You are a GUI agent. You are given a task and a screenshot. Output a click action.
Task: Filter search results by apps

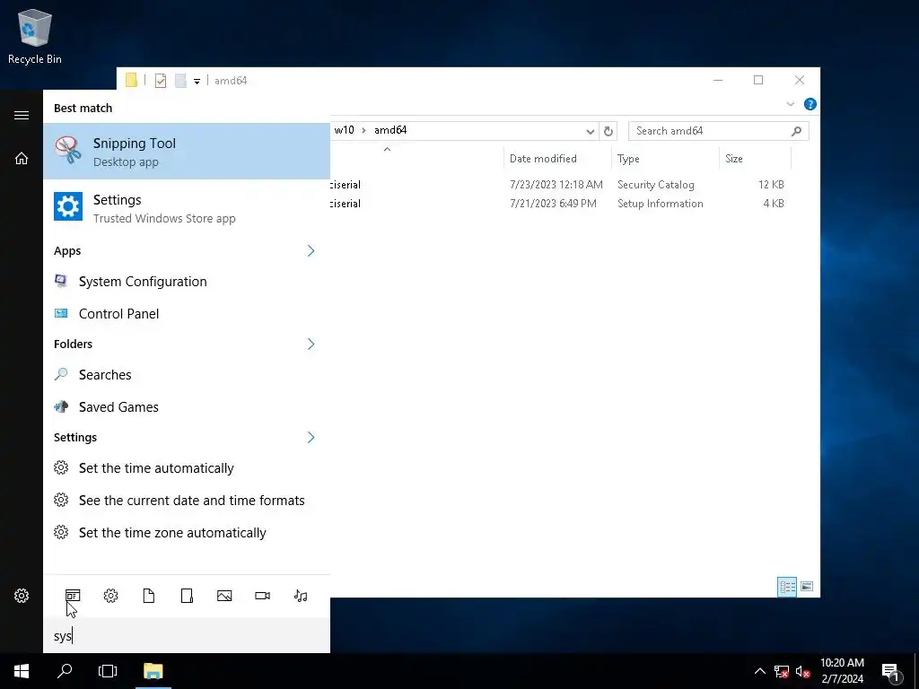click(73, 596)
